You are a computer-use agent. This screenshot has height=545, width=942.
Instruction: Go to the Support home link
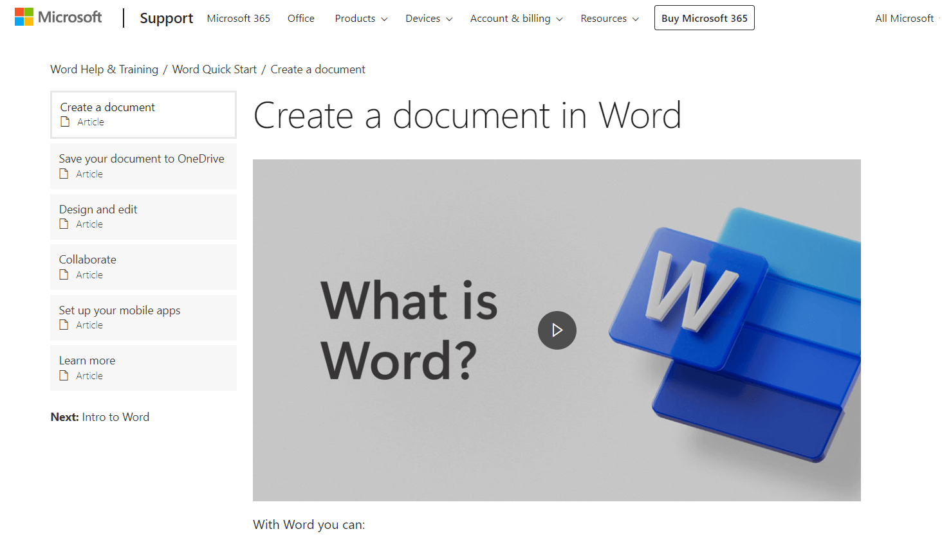(x=166, y=18)
